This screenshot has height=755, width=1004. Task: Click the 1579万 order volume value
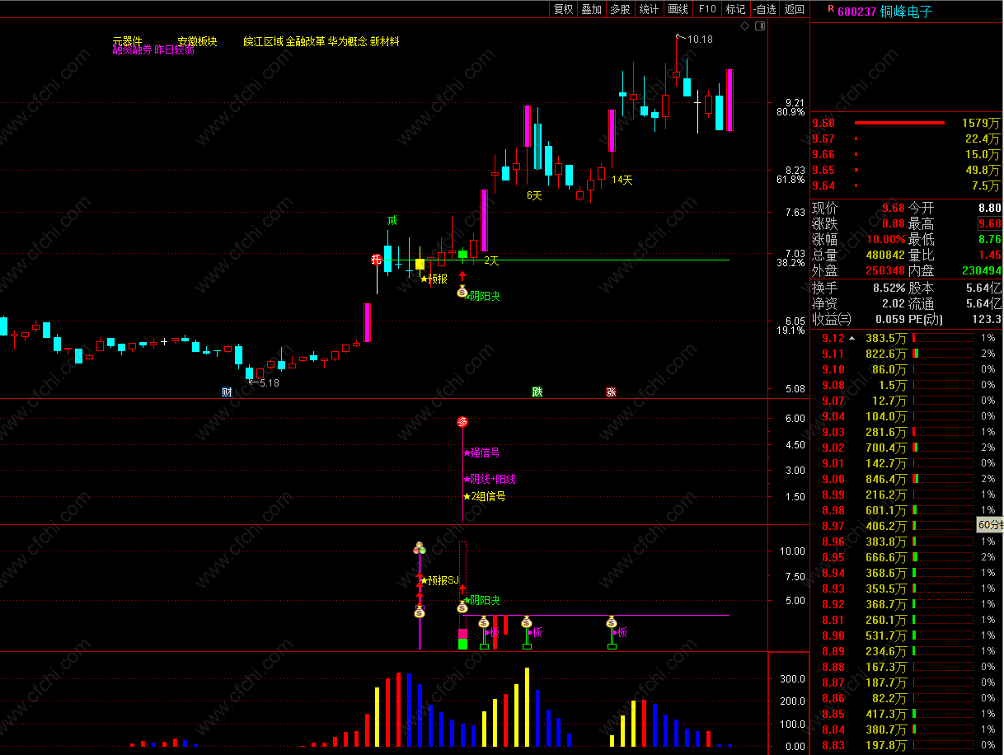(981, 123)
